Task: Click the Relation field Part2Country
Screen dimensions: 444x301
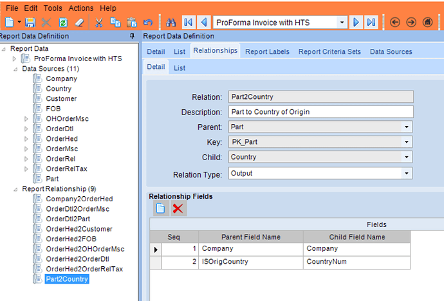Action: 321,96
